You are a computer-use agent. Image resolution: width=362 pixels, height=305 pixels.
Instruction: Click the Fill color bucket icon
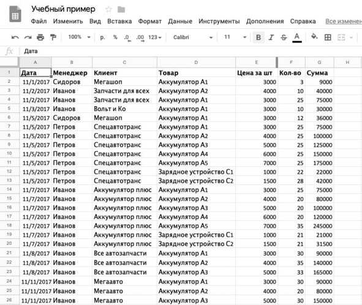(314, 37)
